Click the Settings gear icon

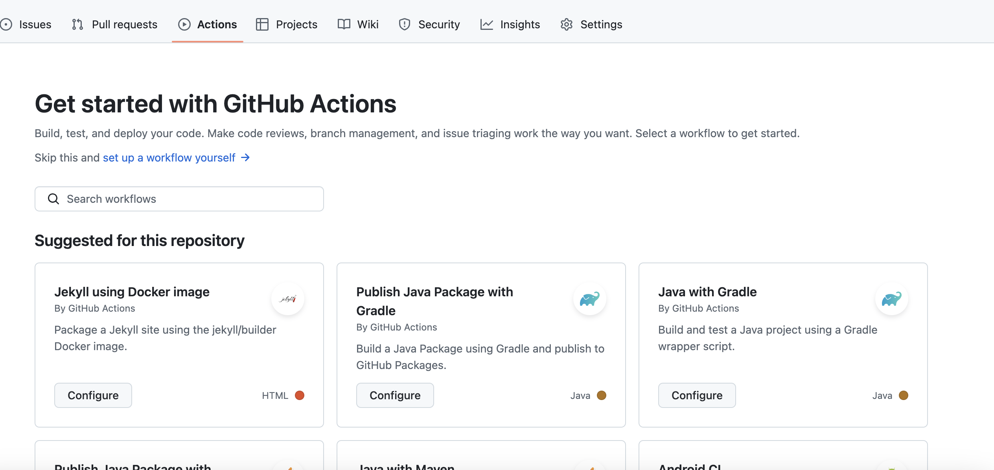566,24
